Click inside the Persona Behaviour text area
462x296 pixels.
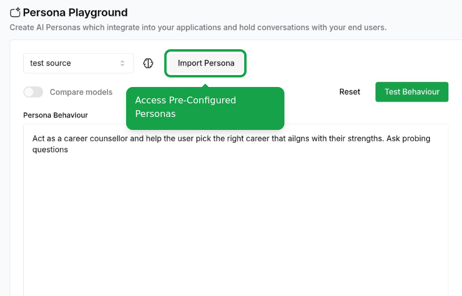[236, 210]
